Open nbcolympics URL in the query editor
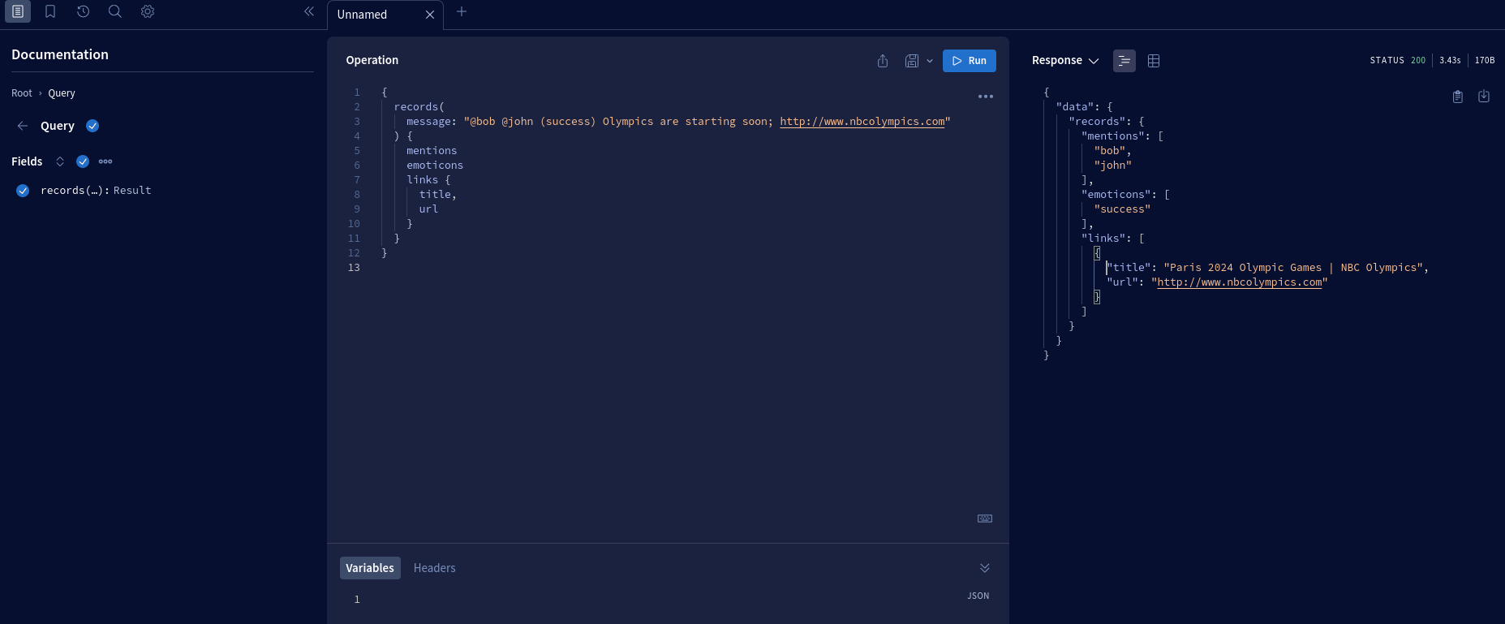The width and height of the screenshot is (1505, 624). click(x=862, y=122)
